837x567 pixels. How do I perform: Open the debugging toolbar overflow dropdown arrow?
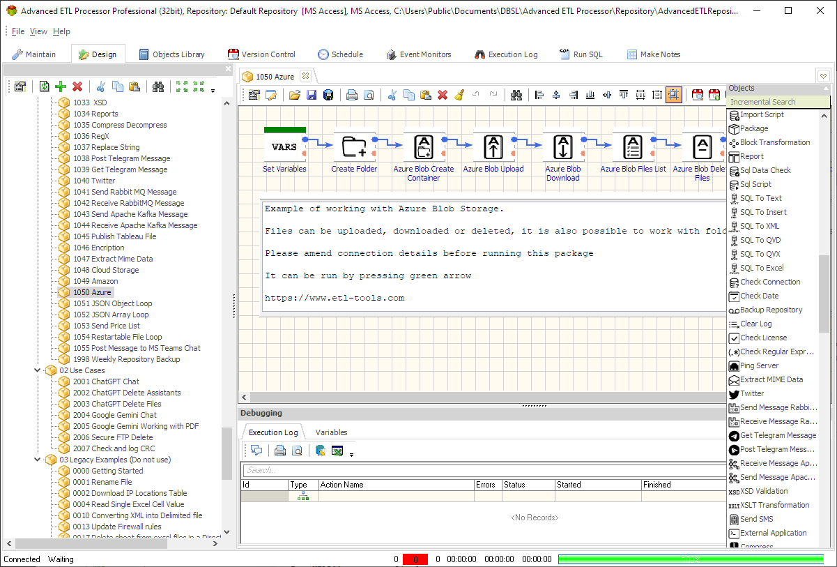coord(351,455)
